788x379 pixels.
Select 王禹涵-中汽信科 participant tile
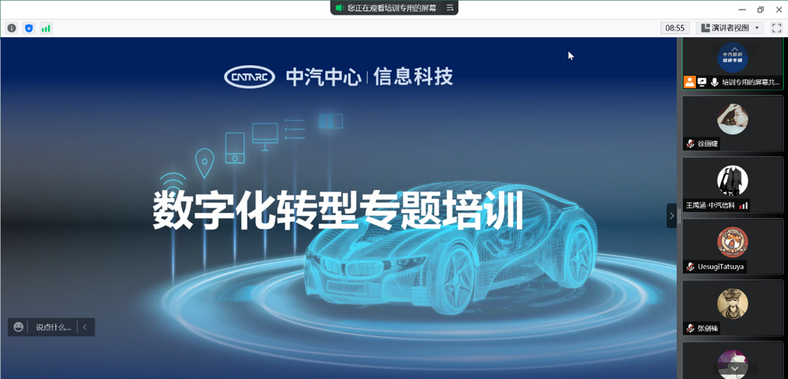tap(732, 184)
